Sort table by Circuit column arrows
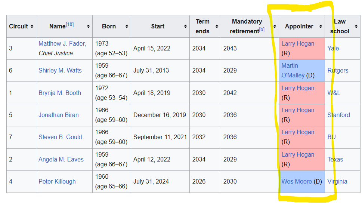Screen dimensions: 362x203 click(32, 27)
